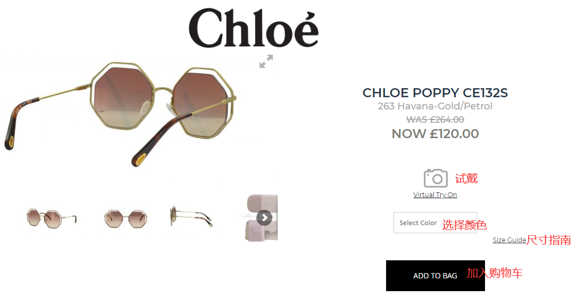Click the Chloé brand logo
This screenshot has width=577, height=306.
(x=254, y=28)
